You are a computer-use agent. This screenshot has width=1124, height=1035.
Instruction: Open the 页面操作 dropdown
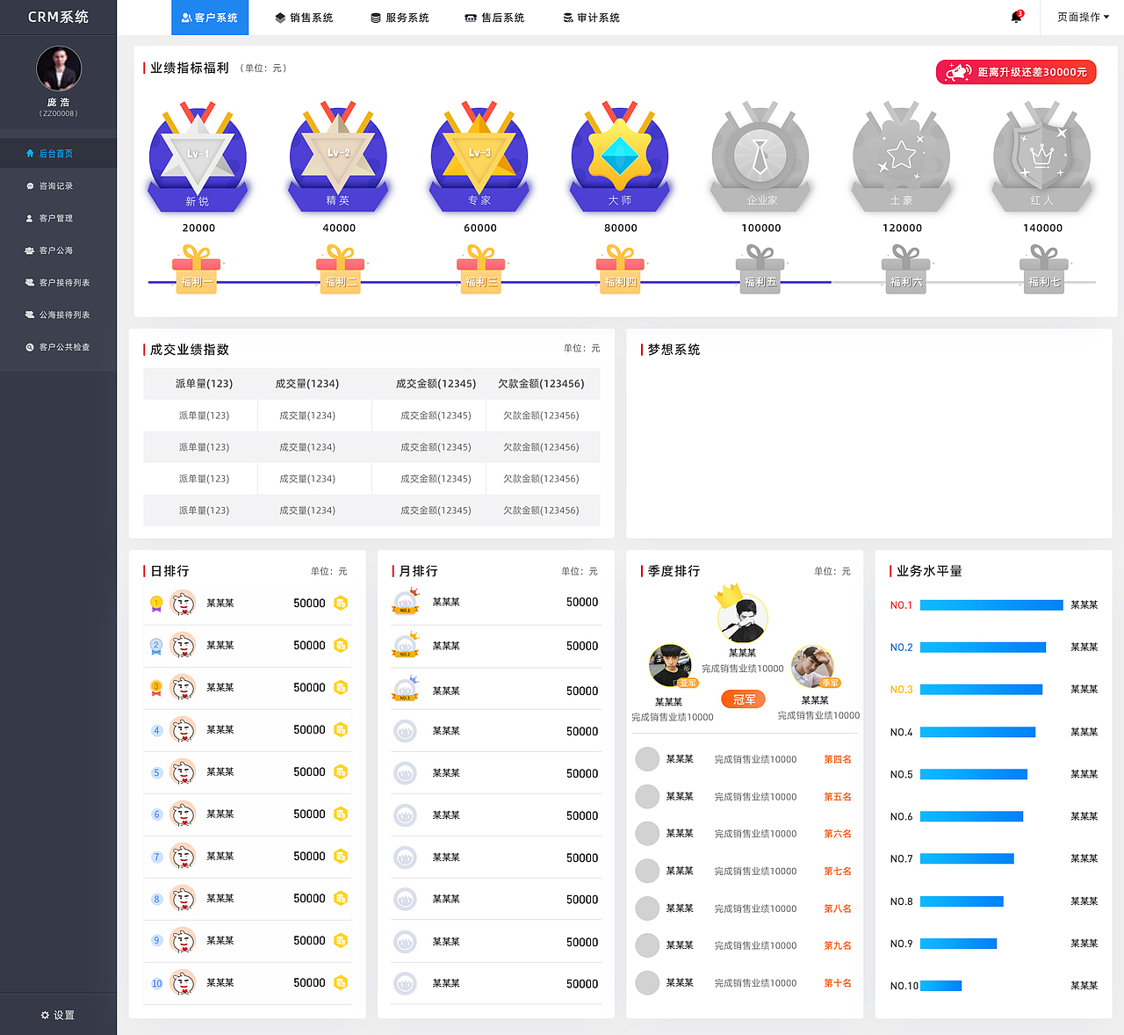pos(1083,17)
